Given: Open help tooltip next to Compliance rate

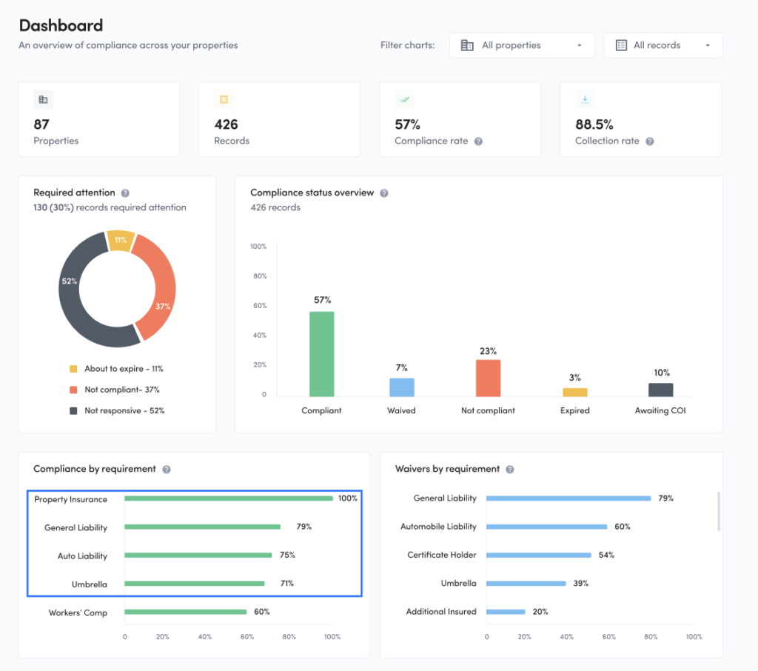Looking at the screenshot, I should (x=478, y=141).
